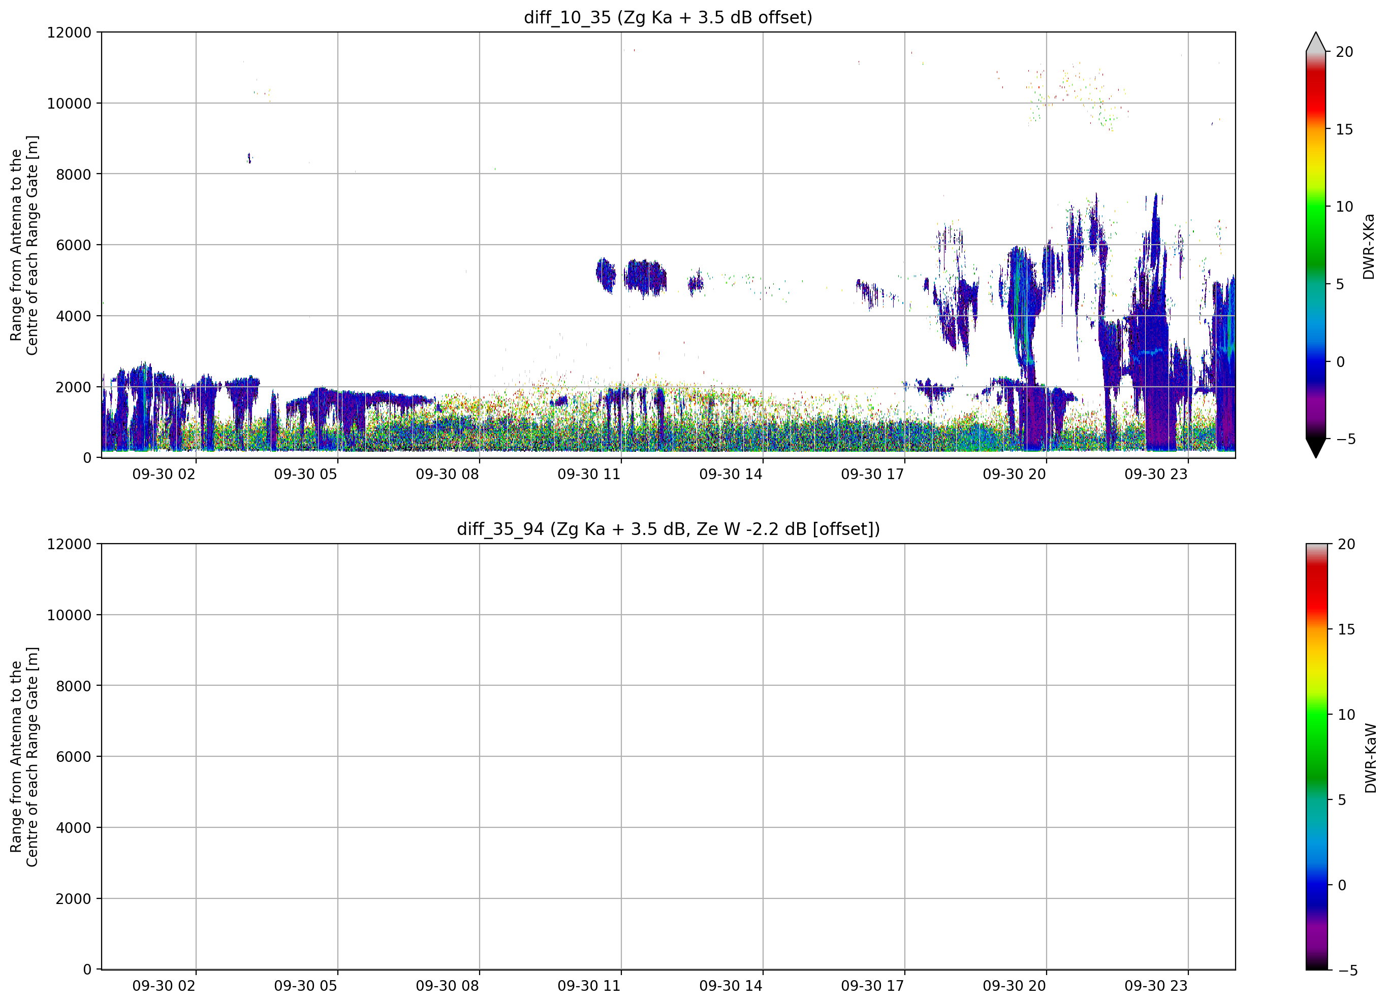Click the '09-30 05' x tick of the diff_35_94 plot
The image size is (1388, 1004).
tap(305, 986)
